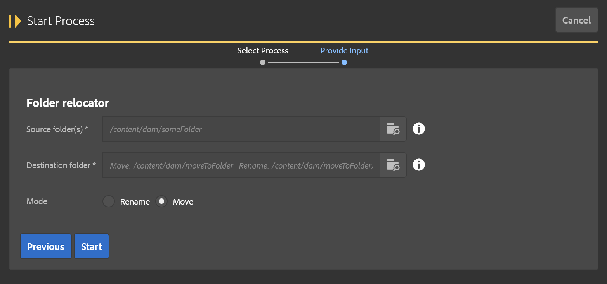Show info for Source folder(s) field

coord(418,129)
